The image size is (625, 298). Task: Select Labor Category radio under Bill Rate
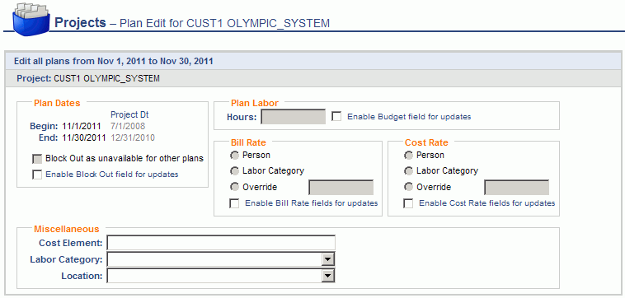click(234, 171)
